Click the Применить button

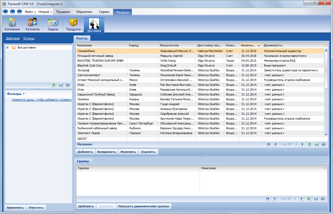15,208
